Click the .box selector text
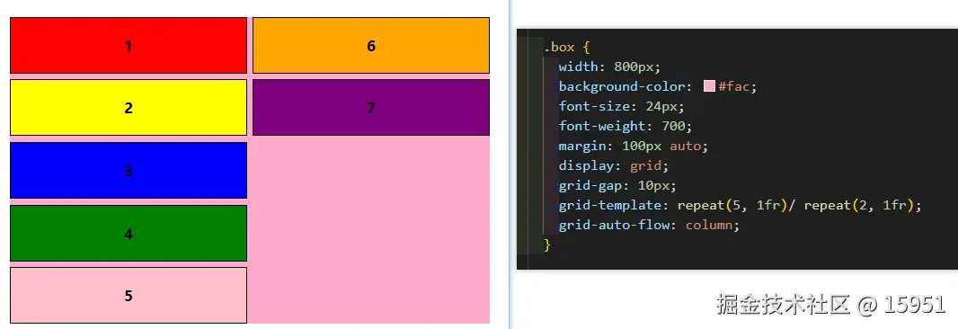The image size is (958, 329). [x=560, y=47]
